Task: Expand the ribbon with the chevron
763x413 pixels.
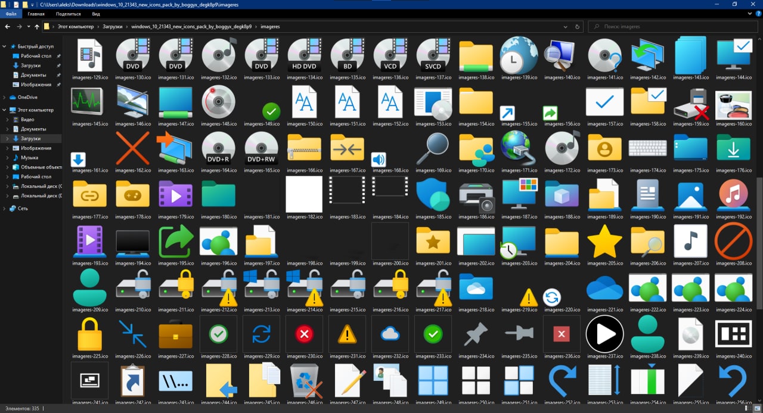Action: [x=750, y=14]
